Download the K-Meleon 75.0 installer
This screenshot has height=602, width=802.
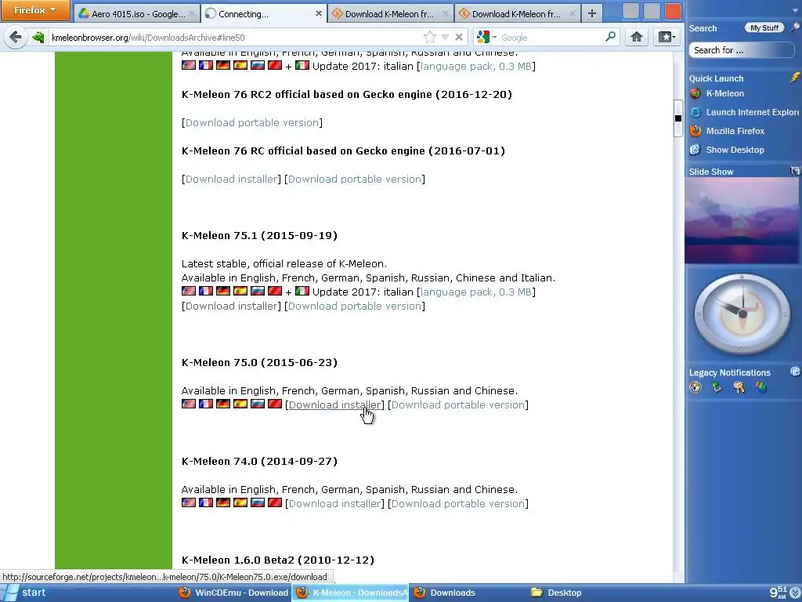click(334, 405)
